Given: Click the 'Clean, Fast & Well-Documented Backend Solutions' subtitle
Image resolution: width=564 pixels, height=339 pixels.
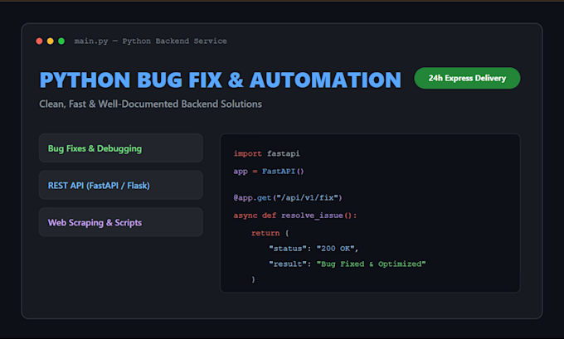Looking at the screenshot, I should coord(150,104).
